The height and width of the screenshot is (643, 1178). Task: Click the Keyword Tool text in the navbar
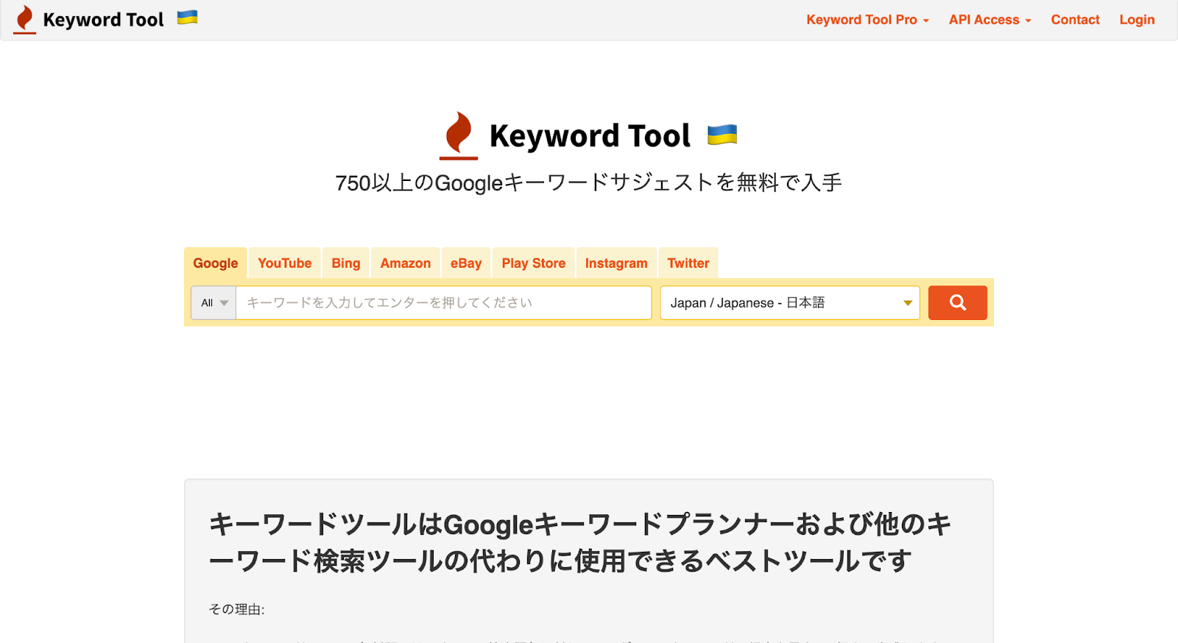pyautogui.click(x=103, y=20)
